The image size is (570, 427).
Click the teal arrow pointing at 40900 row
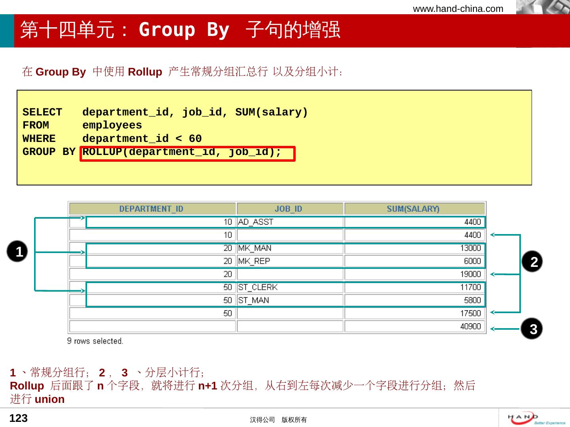pyautogui.click(x=504, y=329)
